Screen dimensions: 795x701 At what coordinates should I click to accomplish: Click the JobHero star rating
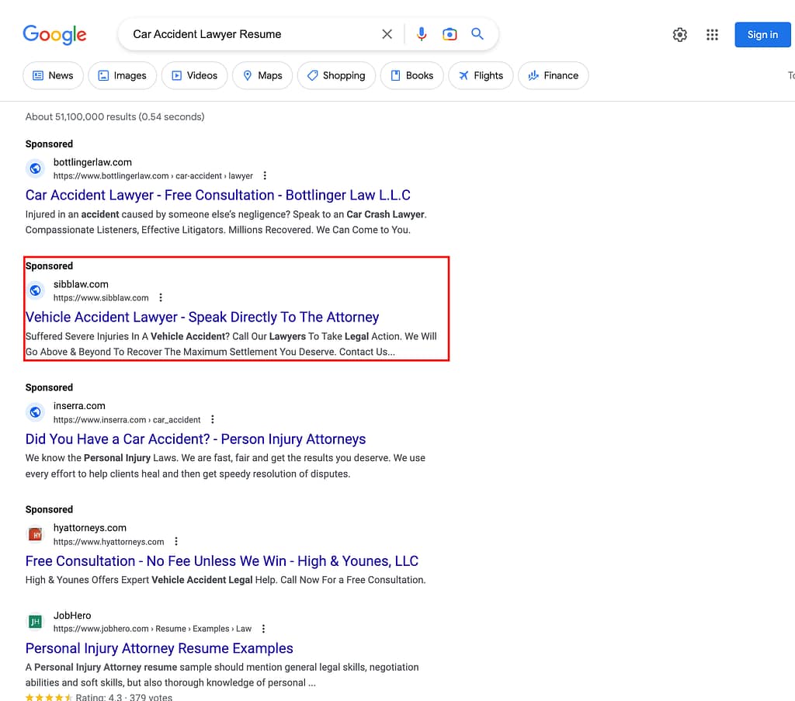pos(49,697)
